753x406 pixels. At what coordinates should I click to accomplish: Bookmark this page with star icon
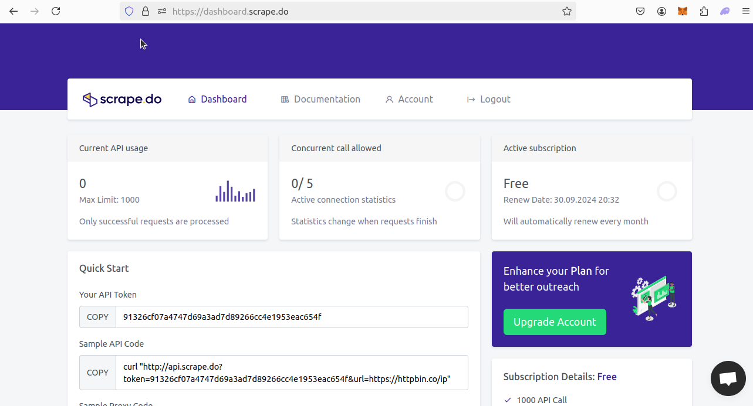pyautogui.click(x=566, y=11)
